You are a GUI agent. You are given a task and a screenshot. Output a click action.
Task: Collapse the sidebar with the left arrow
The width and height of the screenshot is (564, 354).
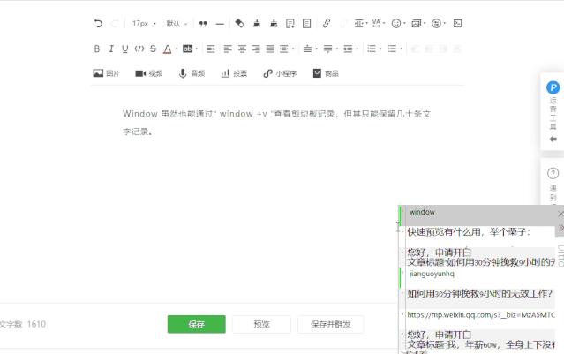[x=553, y=139]
